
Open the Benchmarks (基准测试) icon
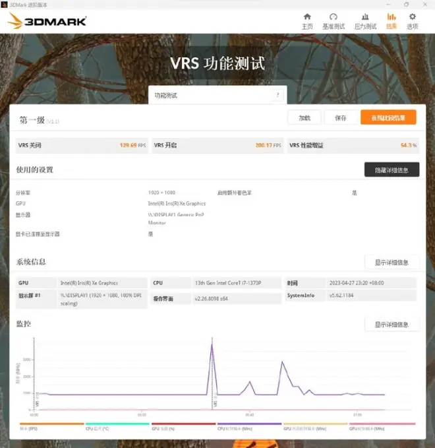pyautogui.click(x=333, y=20)
